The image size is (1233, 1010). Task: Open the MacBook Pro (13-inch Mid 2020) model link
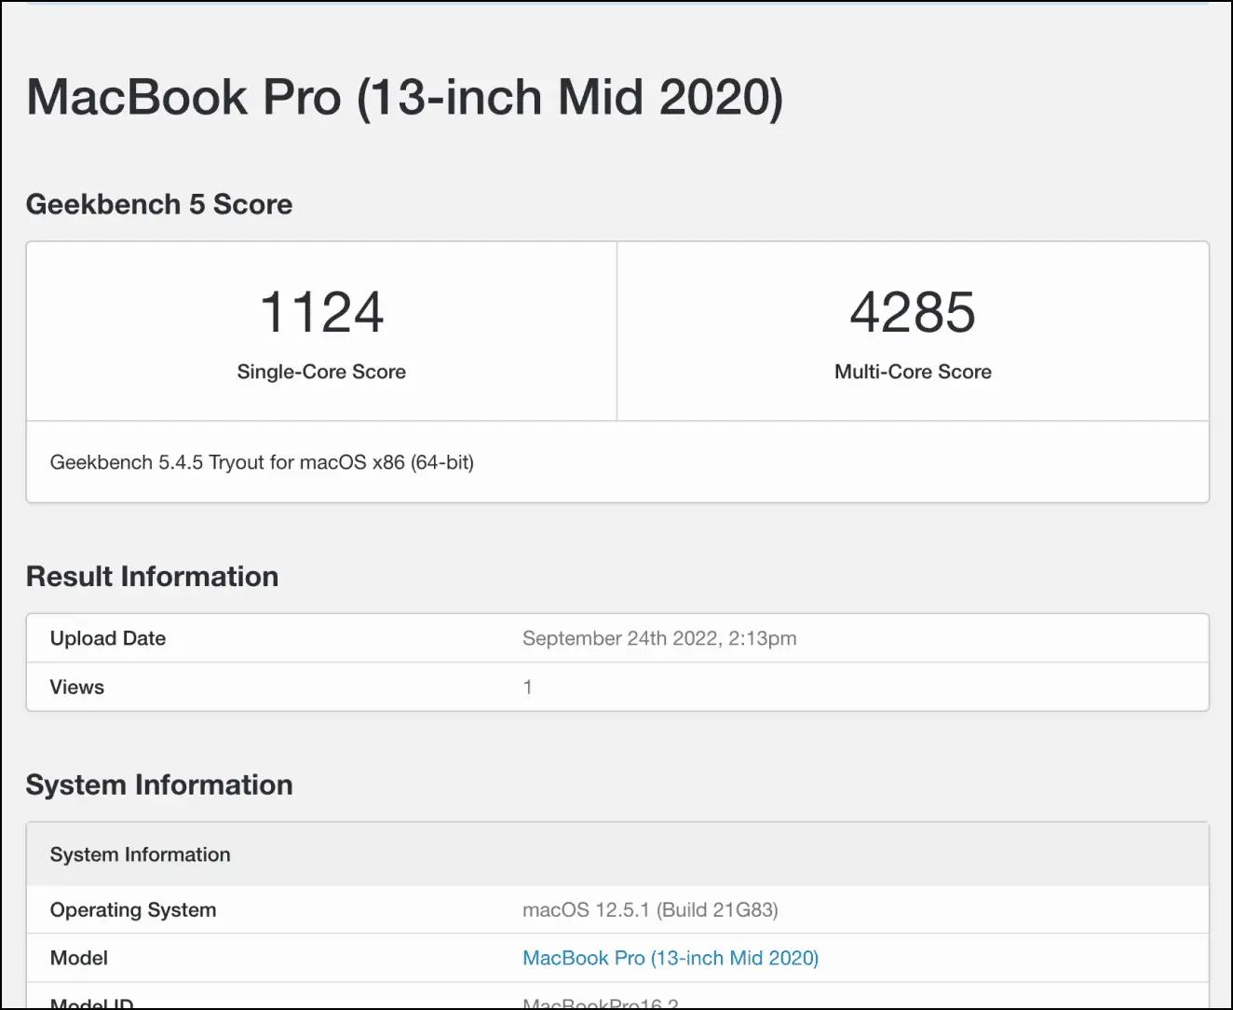coord(671,958)
